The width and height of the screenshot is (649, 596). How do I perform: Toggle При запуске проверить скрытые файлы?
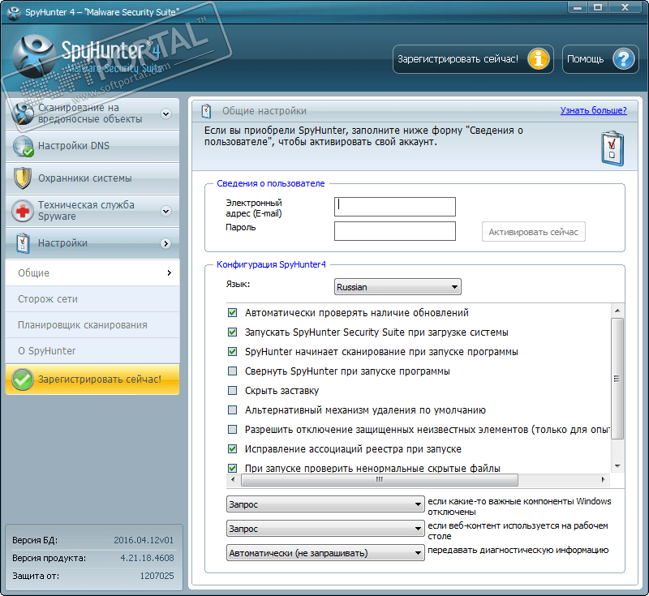(233, 468)
